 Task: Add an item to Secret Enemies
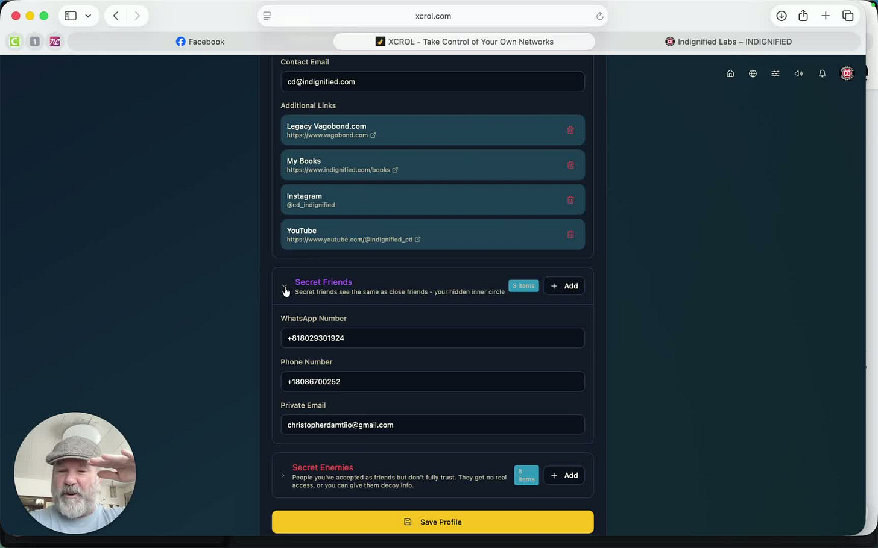(x=564, y=476)
